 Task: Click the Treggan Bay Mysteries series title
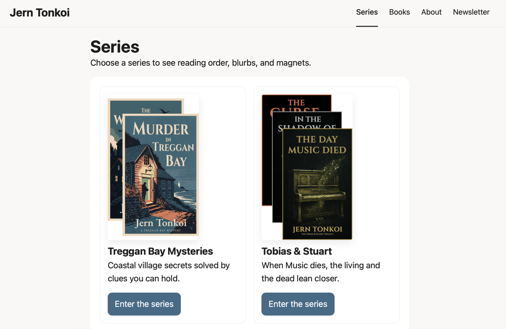point(160,251)
